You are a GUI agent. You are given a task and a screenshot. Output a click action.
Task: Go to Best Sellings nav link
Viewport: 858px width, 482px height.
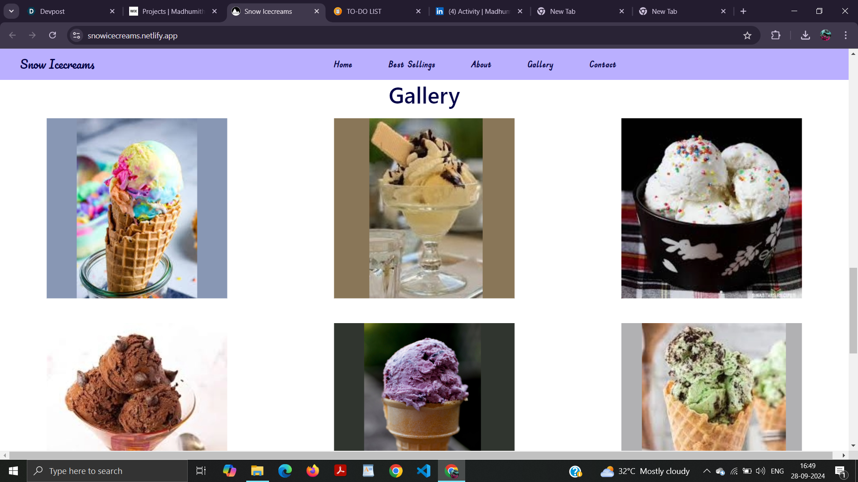pos(412,65)
